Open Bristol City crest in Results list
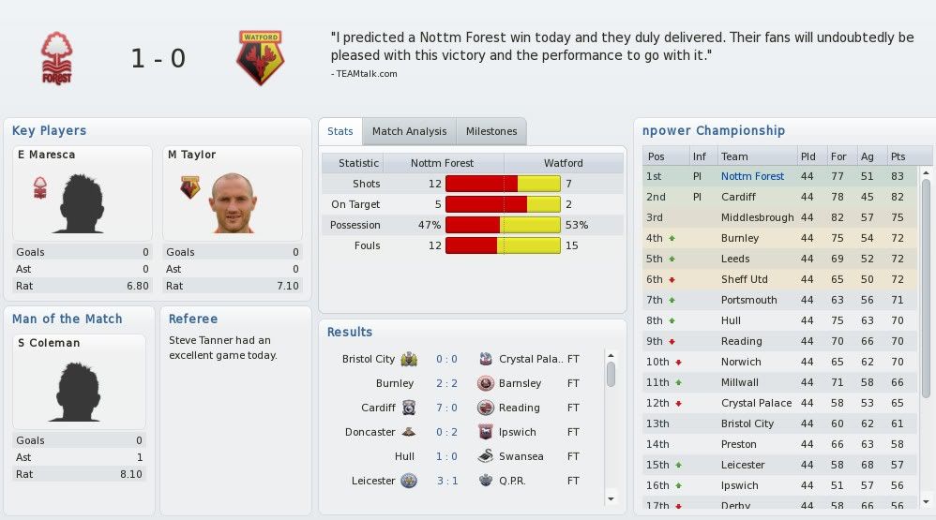This screenshot has height=520, width=936. (409, 359)
